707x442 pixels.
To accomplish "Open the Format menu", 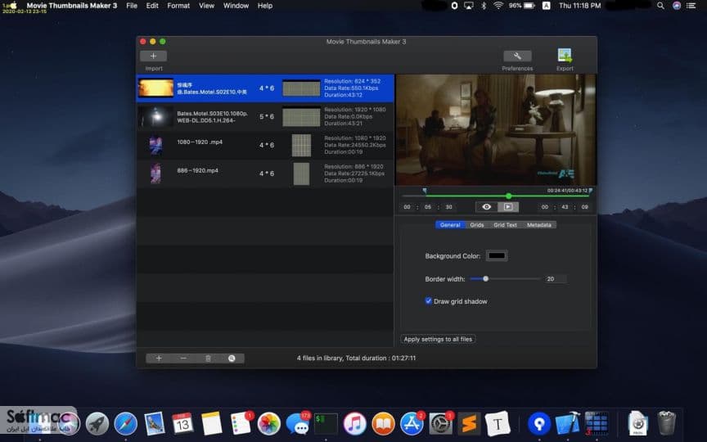I will point(178,6).
